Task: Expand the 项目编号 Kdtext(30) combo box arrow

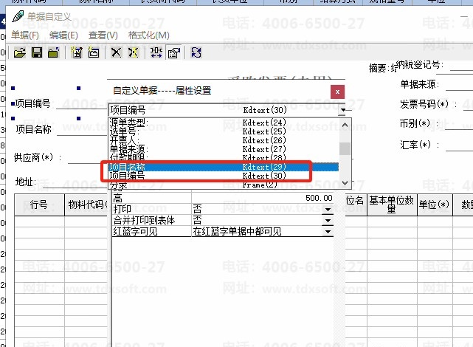Action: tap(342, 110)
